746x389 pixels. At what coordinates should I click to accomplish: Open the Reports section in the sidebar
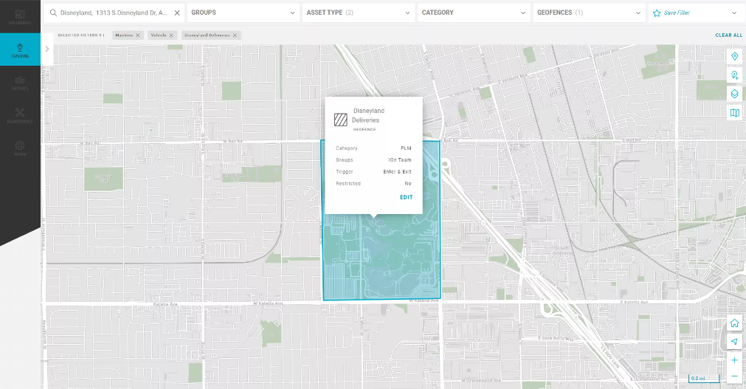(20, 83)
